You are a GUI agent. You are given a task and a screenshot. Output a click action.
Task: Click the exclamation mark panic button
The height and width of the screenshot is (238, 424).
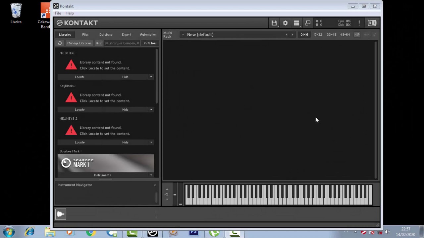pos(359,23)
